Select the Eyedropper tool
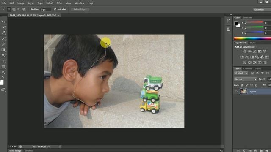This screenshot has width=271, height=152. pyautogui.click(x=3, y=33)
